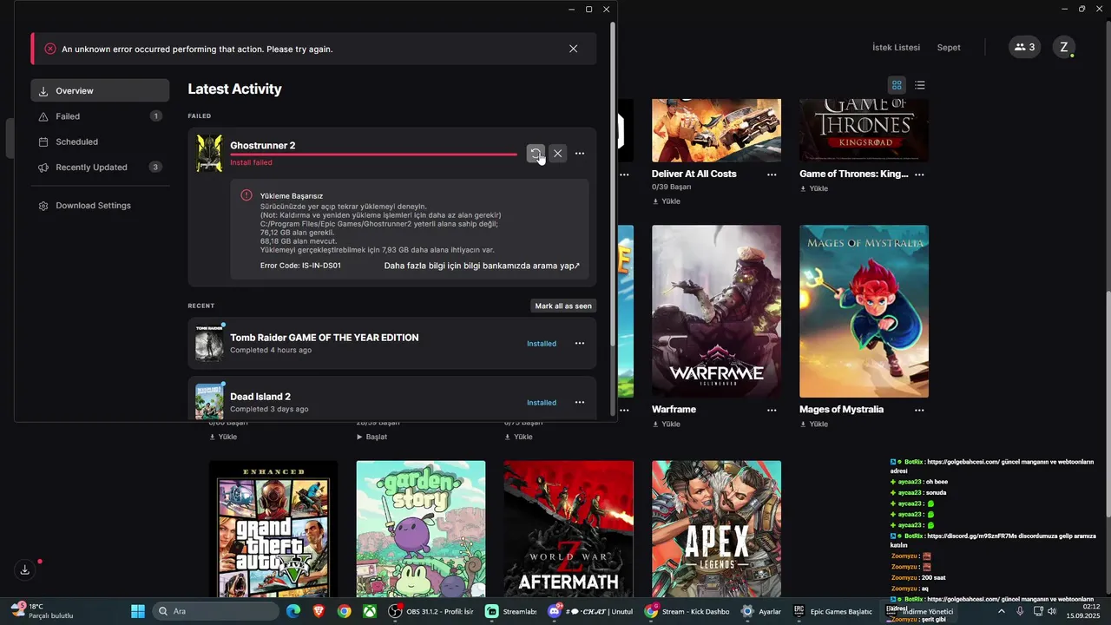Click Mark all as seen
The width and height of the screenshot is (1111, 625).
point(563,306)
